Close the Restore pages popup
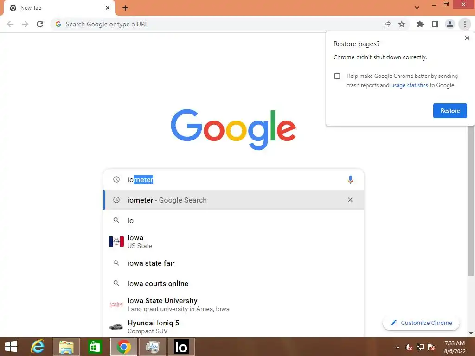Image resolution: width=475 pixels, height=356 pixels. click(467, 38)
